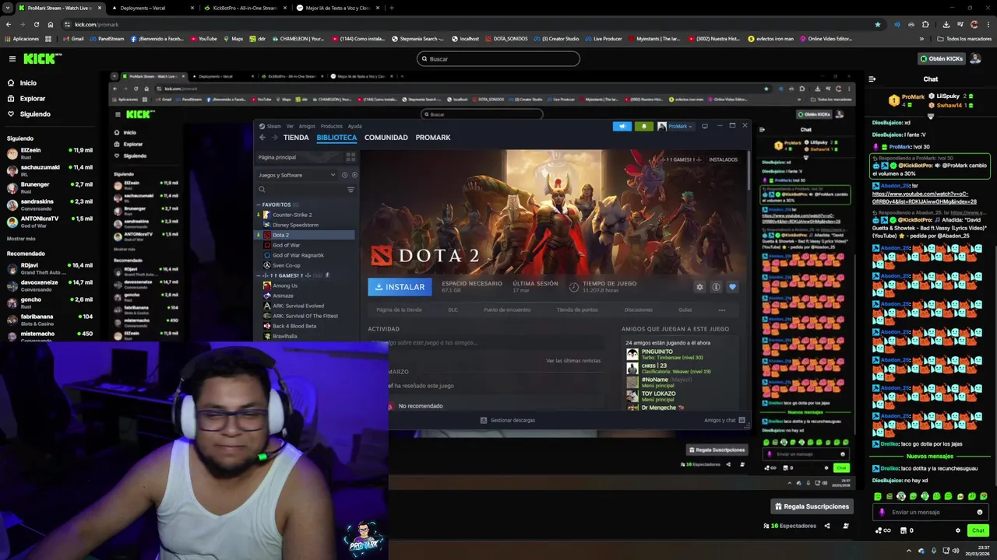This screenshot has height=560, width=997.
Task: Toggle Dota 2 favorite heart icon in Steam
Action: coord(732,287)
